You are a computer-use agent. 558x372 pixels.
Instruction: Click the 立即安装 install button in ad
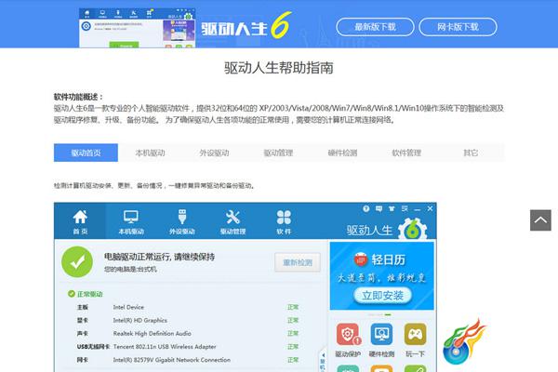tap(382, 295)
